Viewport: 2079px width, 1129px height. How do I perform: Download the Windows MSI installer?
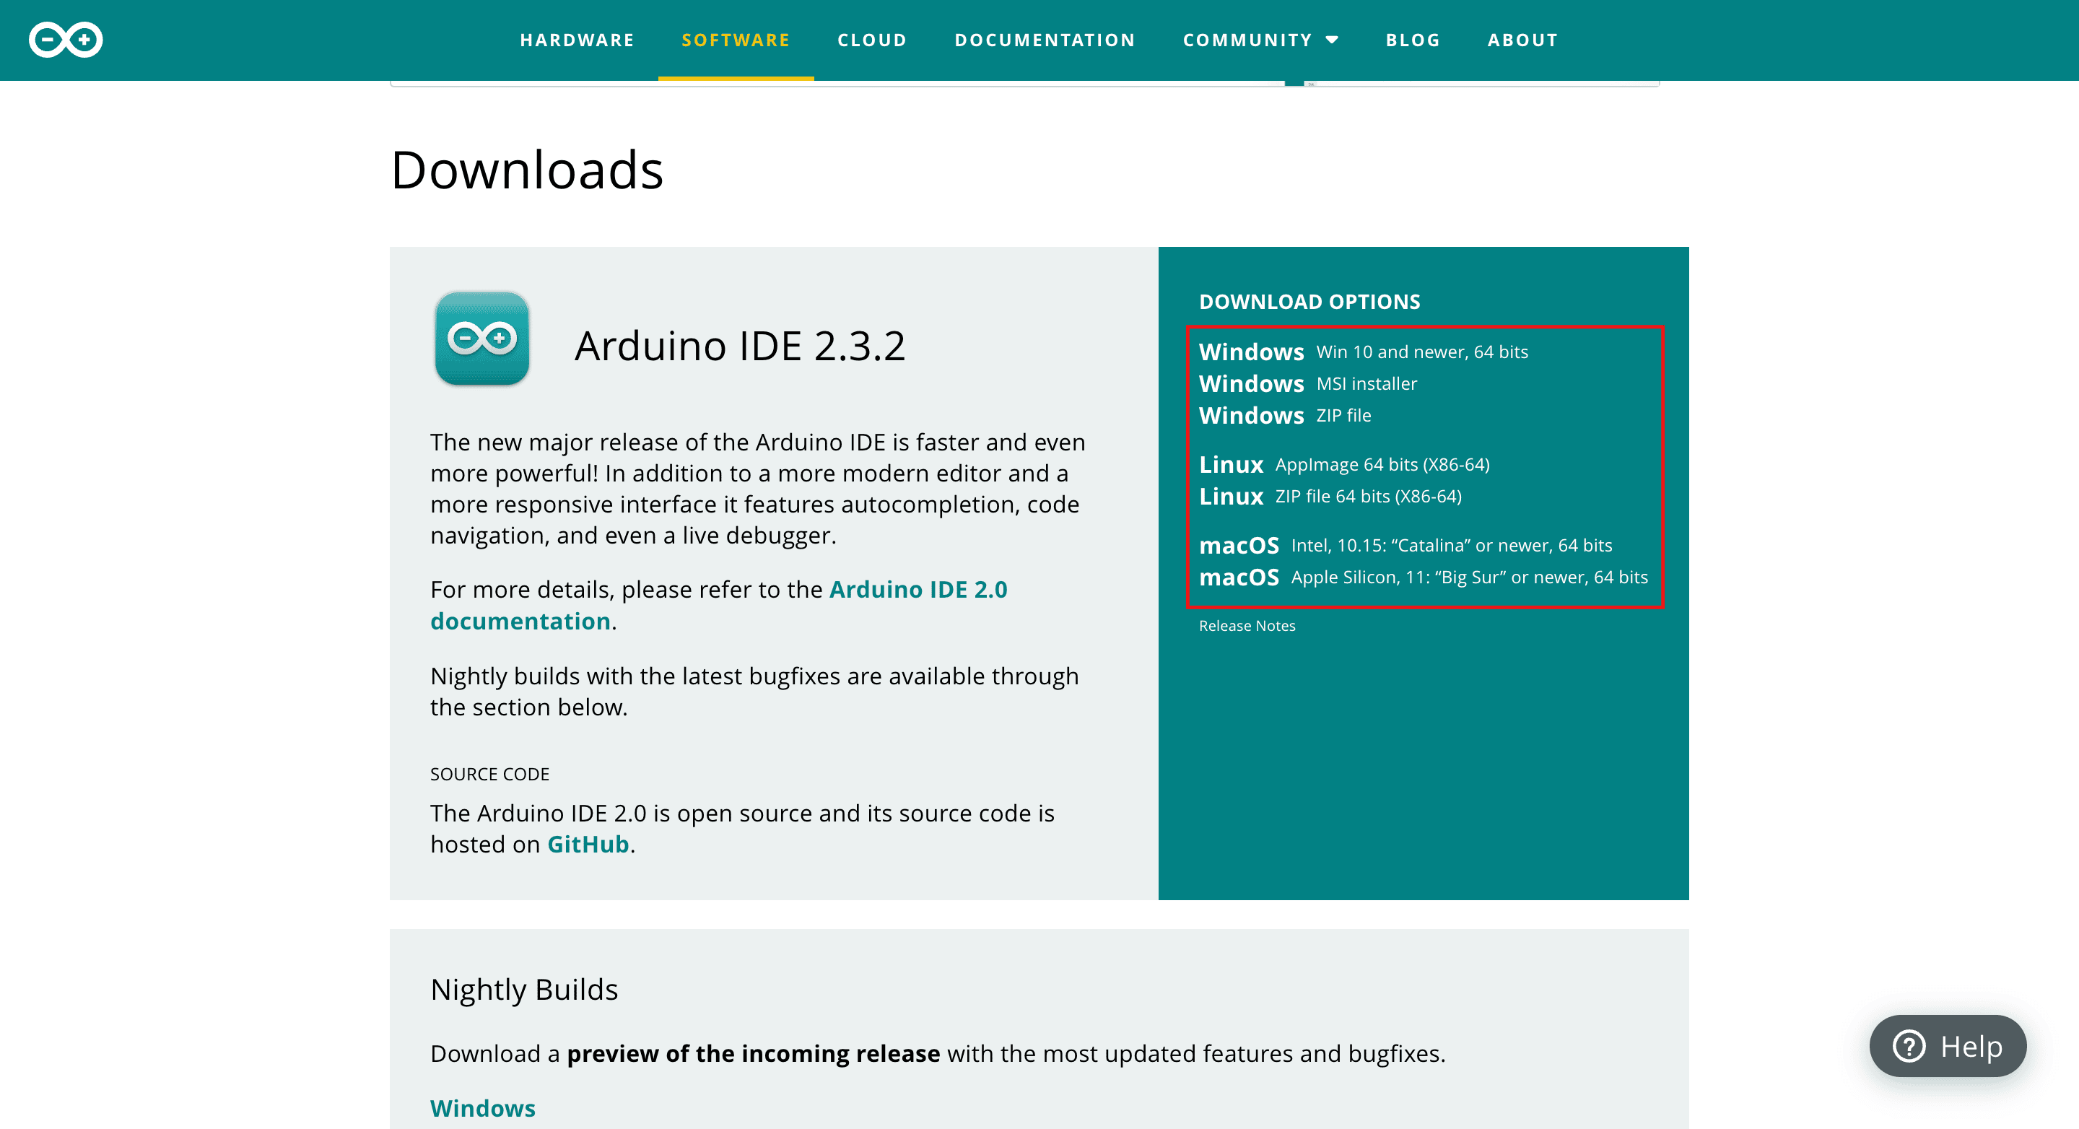1307,383
